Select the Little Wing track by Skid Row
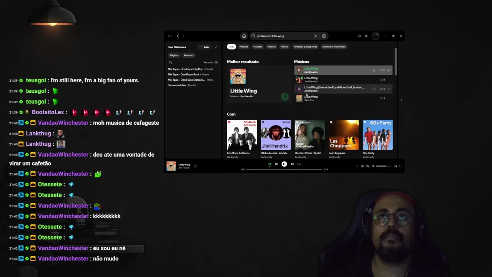Viewport: 492px width, 277px height. [343, 98]
